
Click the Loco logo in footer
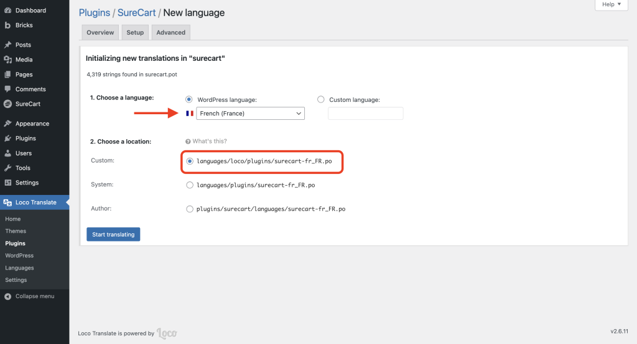click(167, 333)
